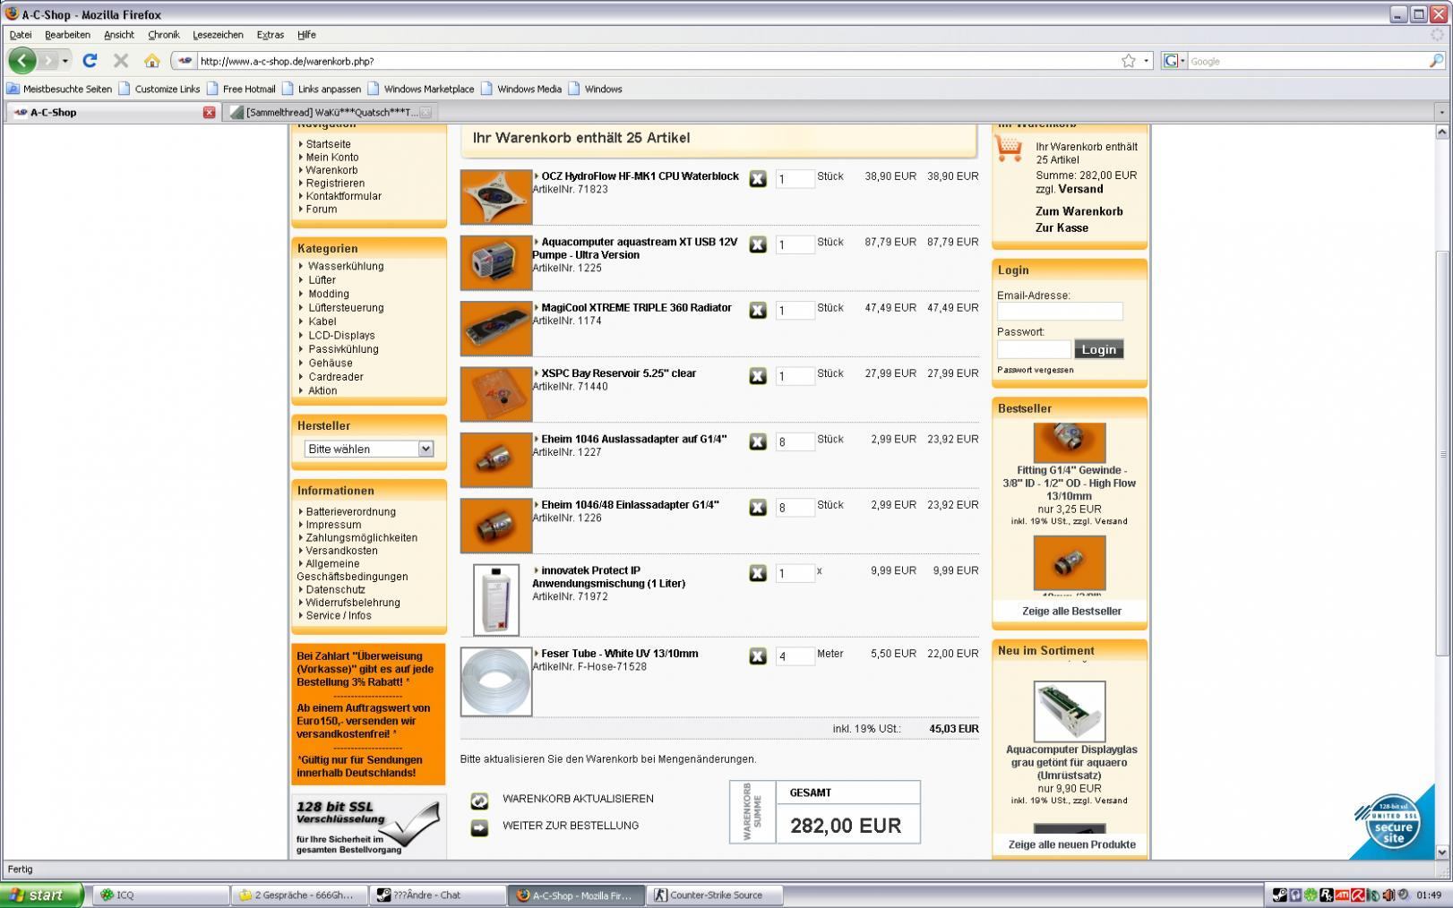Expand the Modding category

329,294
